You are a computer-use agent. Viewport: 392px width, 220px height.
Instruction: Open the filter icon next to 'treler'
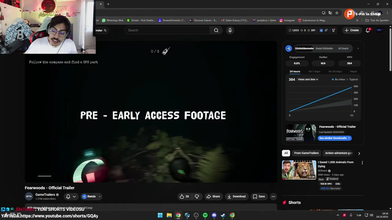point(105,30)
